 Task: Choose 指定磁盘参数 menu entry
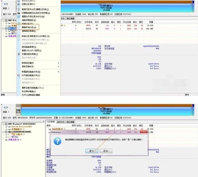29,47
